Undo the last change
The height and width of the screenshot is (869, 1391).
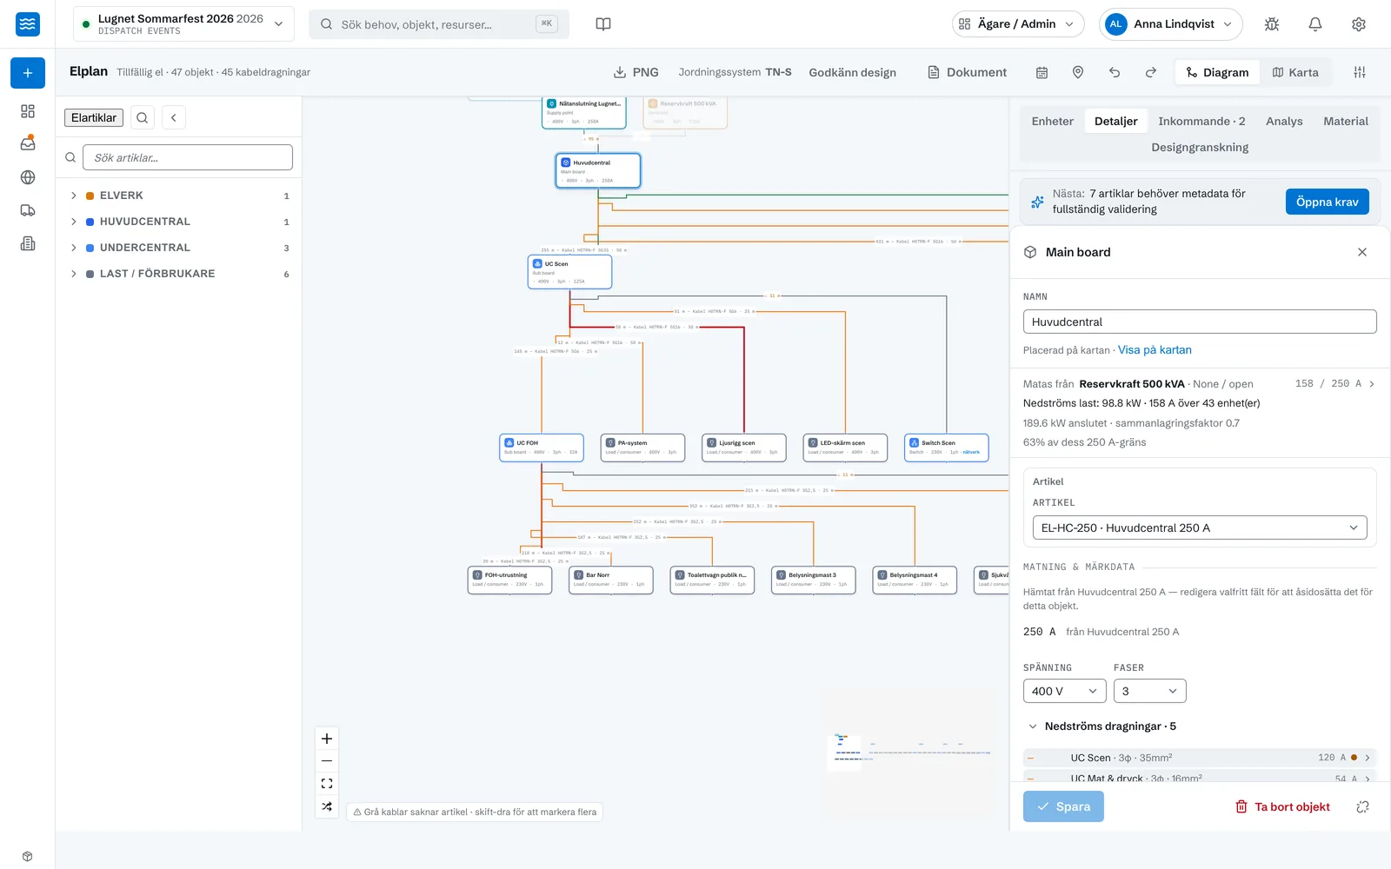(x=1115, y=72)
